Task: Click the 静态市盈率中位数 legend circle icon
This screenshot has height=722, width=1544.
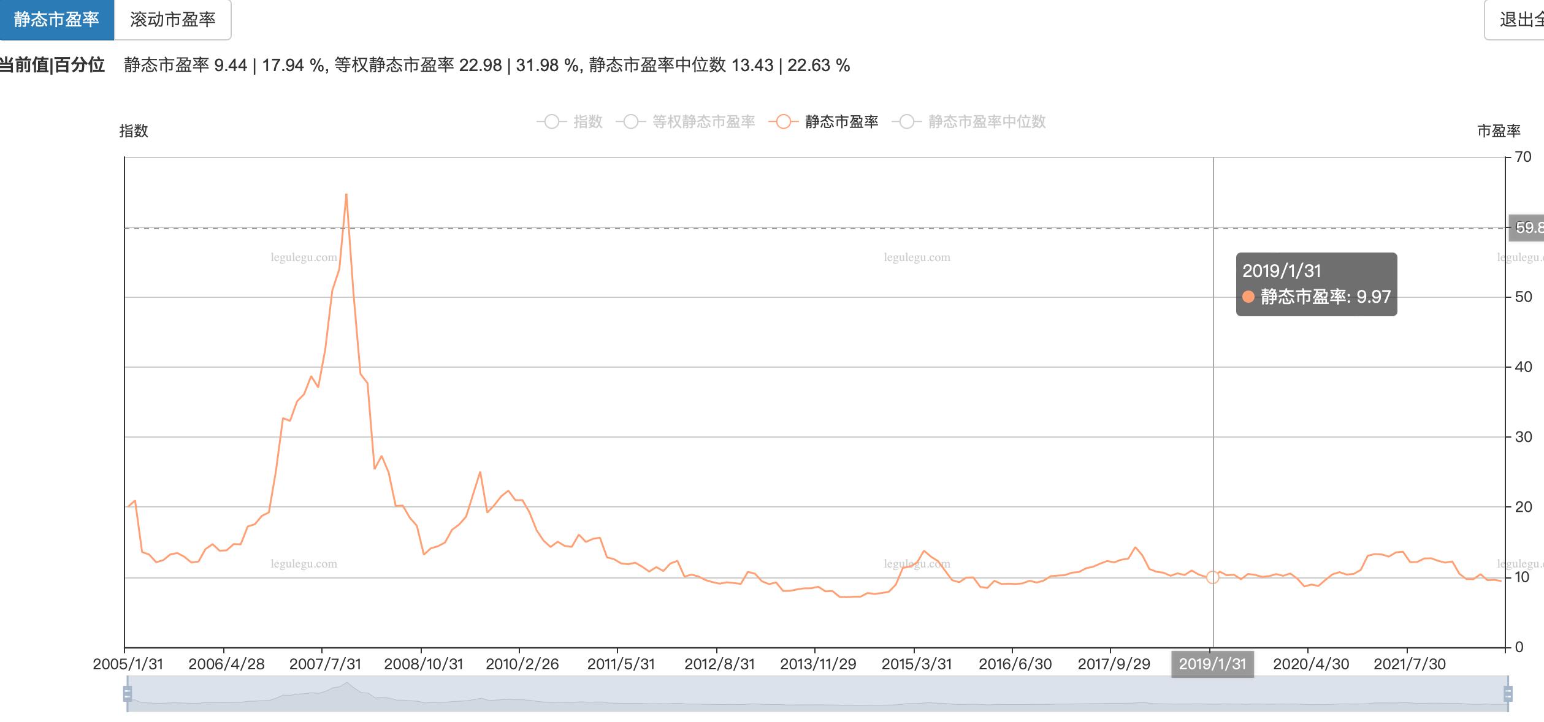Action: 906,123
